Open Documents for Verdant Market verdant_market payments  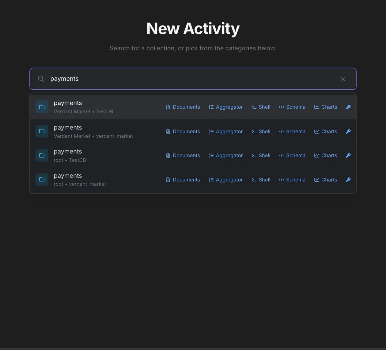coord(183,131)
